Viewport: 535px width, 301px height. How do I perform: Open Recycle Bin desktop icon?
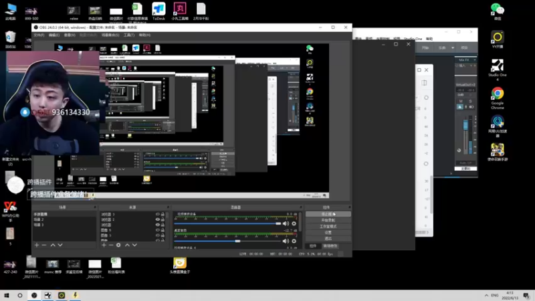[11, 39]
